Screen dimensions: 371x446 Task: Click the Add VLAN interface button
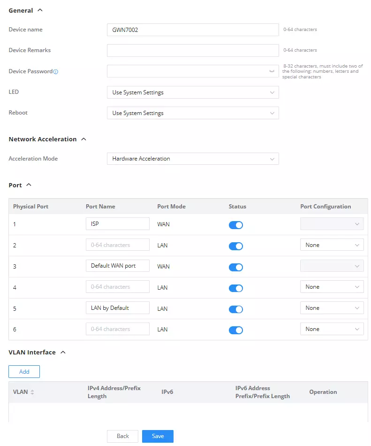(x=24, y=371)
